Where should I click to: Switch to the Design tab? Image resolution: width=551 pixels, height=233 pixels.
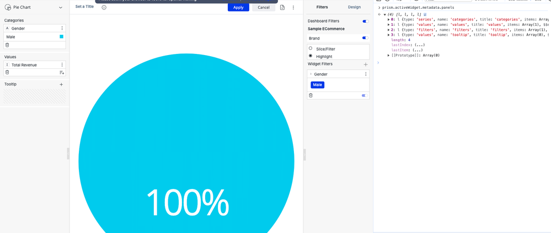point(354,7)
